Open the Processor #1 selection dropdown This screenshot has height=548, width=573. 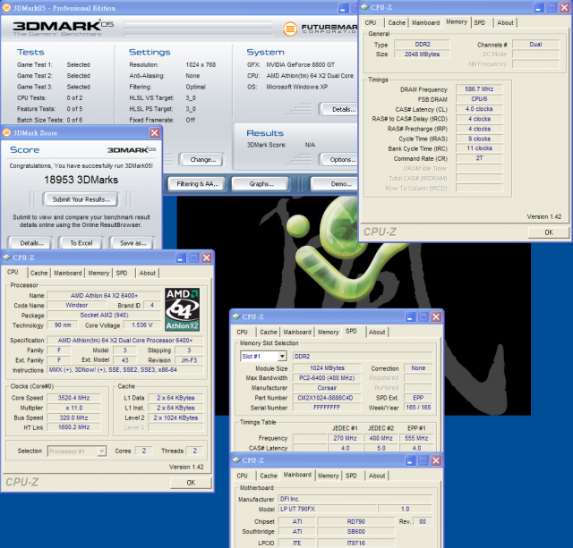[x=101, y=451]
